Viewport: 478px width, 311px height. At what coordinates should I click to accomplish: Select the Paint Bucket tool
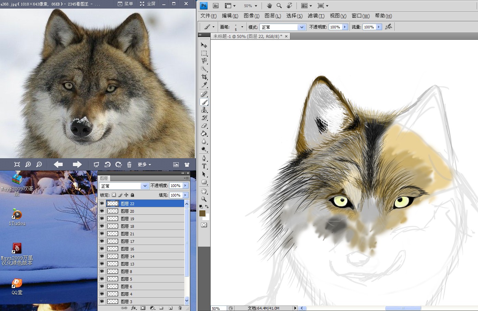click(204, 134)
